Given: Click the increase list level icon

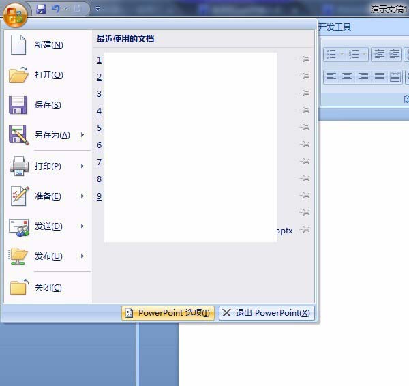Looking at the screenshot, I should [394, 55].
